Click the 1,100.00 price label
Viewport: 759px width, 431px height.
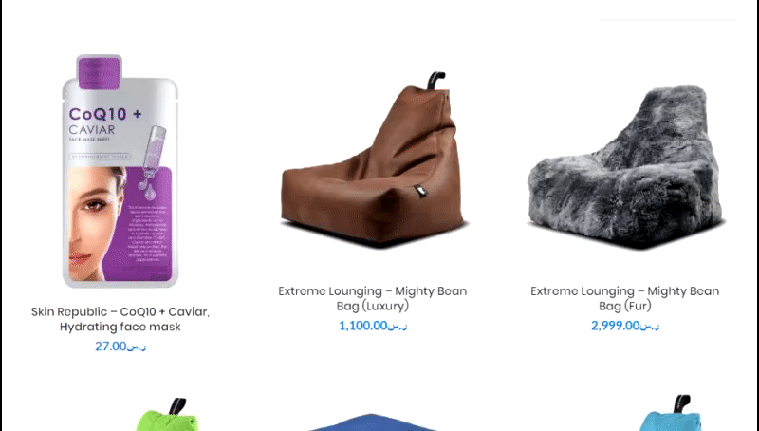click(x=373, y=326)
